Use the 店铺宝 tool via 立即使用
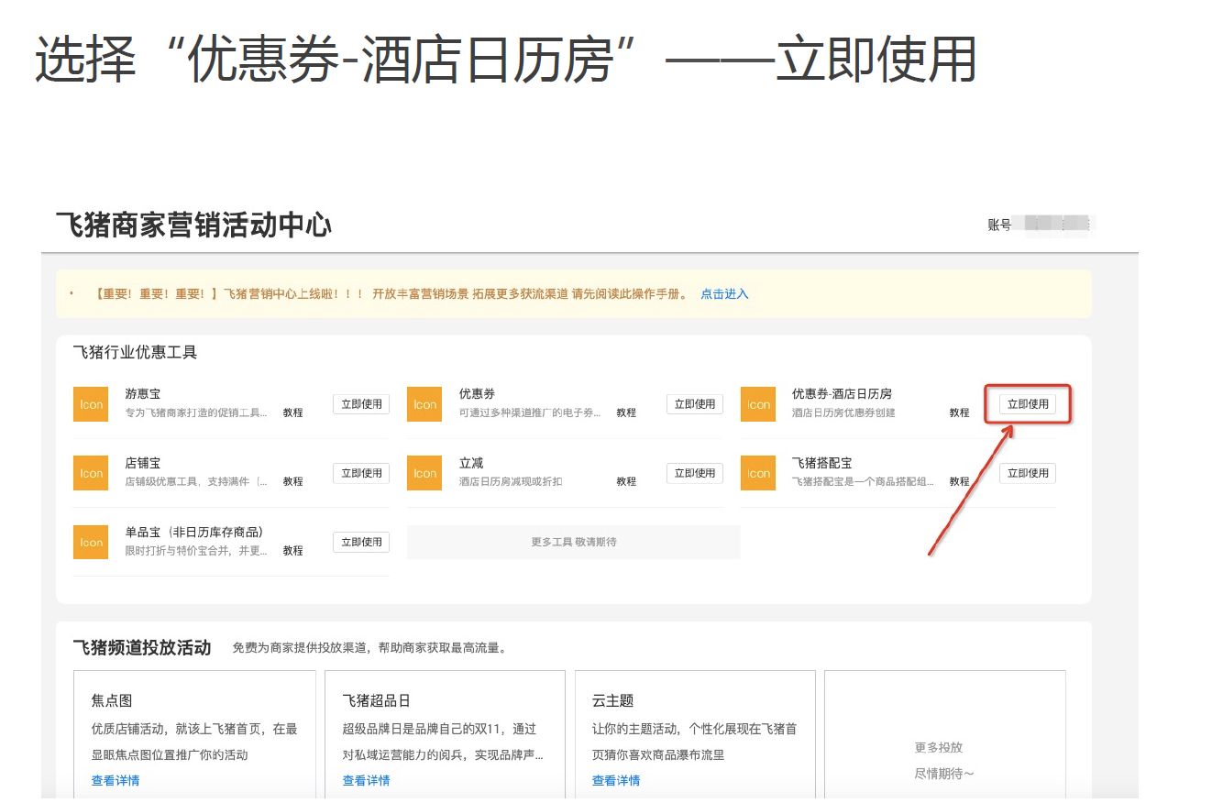The image size is (1223, 803). pos(361,473)
